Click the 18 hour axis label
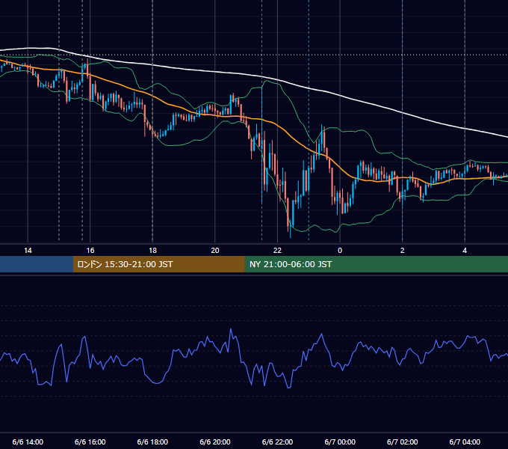This screenshot has width=508, height=449. pyautogui.click(x=152, y=251)
